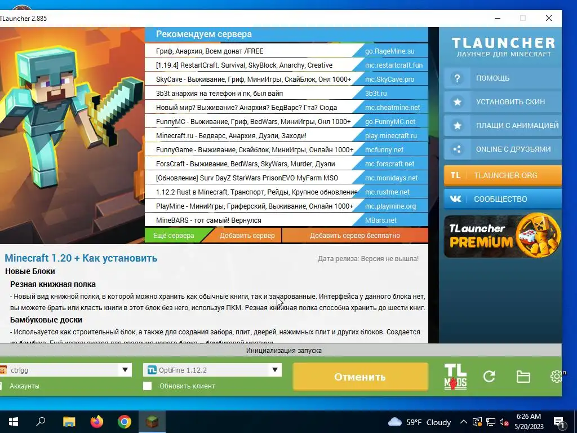Image resolution: width=577 pixels, height=433 pixels.
Task: Open the Помощь menu item
Action: (503, 78)
